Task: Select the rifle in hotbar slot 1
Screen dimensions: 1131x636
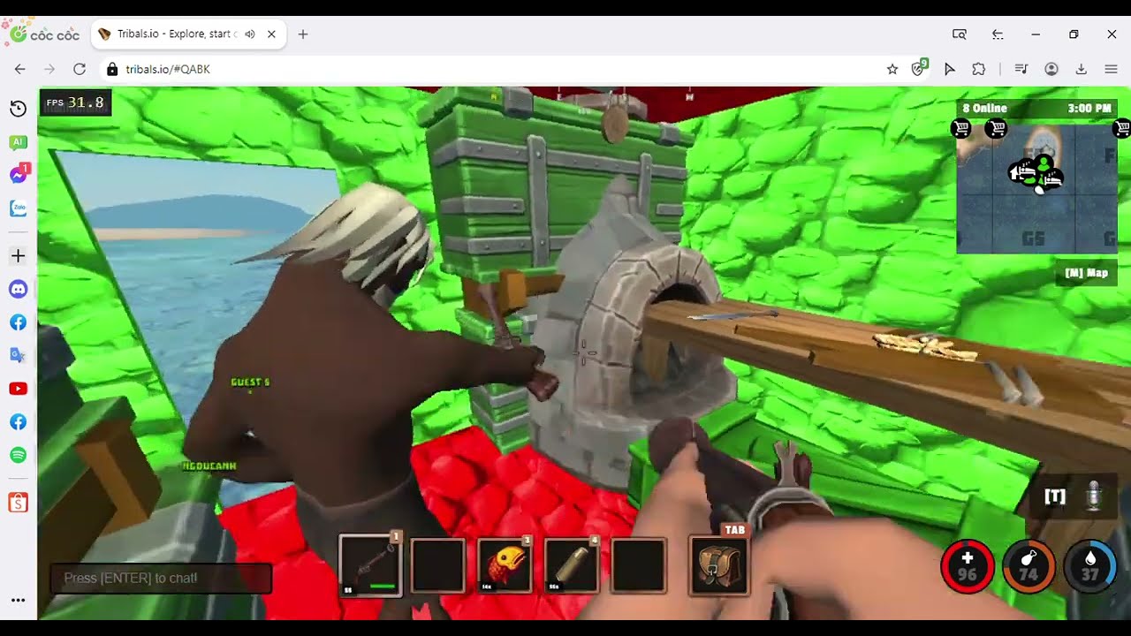Action: (x=370, y=565)
